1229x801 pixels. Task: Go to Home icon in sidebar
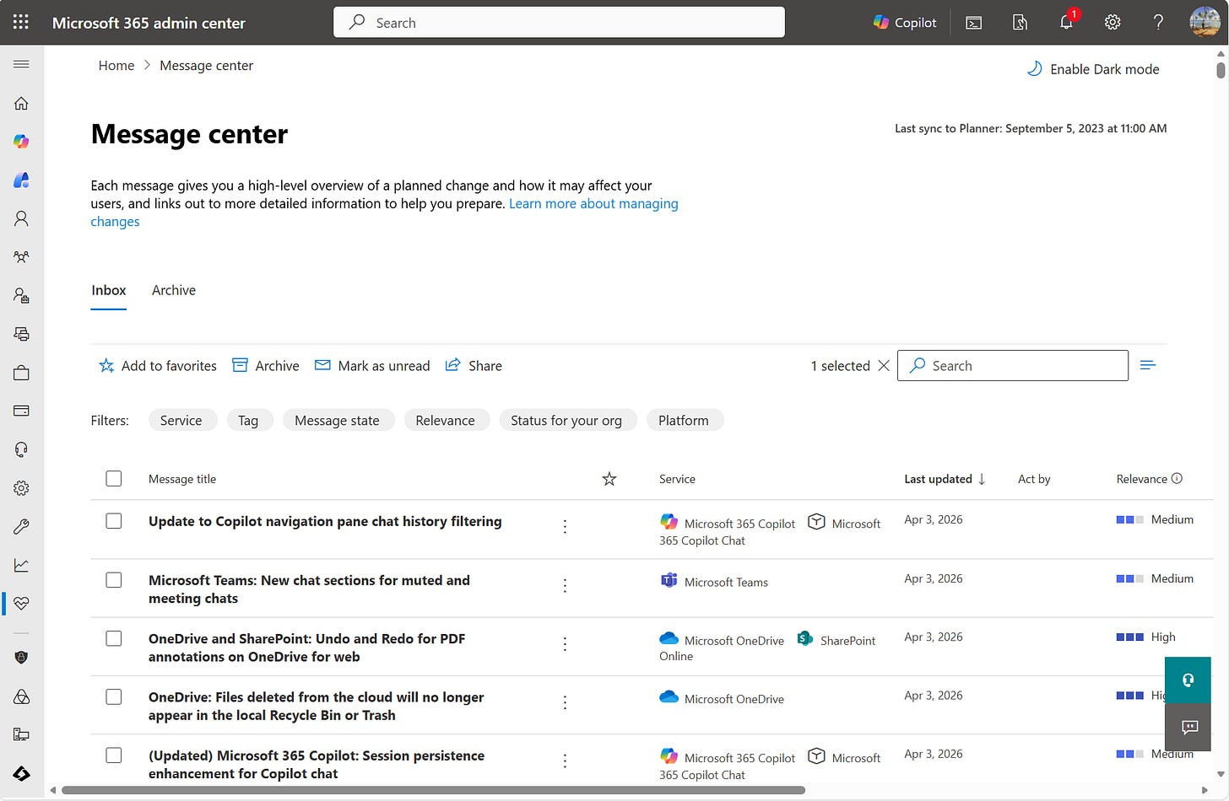coord(22,103)
